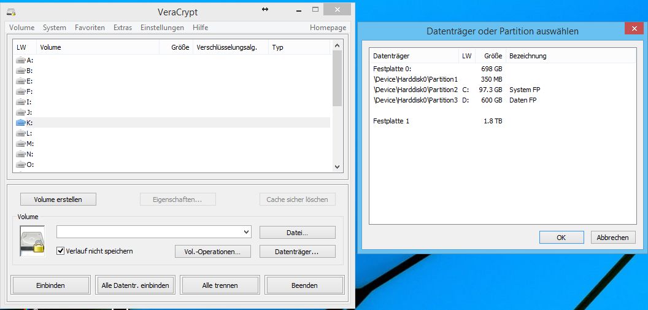Open the volume path dropdown arrow
This screenshot has height=310, width=648.
coord(247,232)
